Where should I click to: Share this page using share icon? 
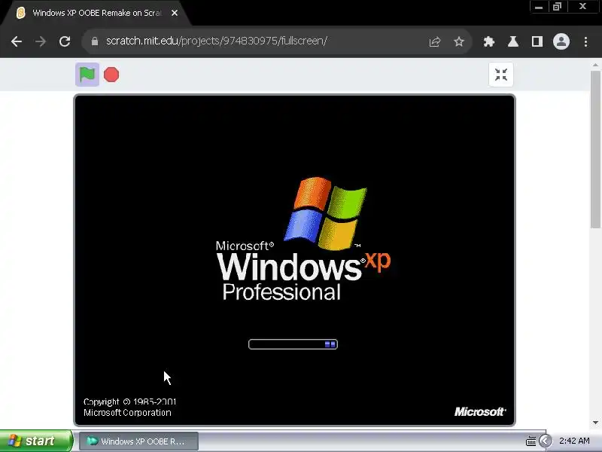(x=435, y=41)
